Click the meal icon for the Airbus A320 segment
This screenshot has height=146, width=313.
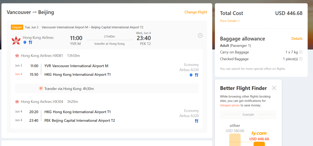pos(196,121)
